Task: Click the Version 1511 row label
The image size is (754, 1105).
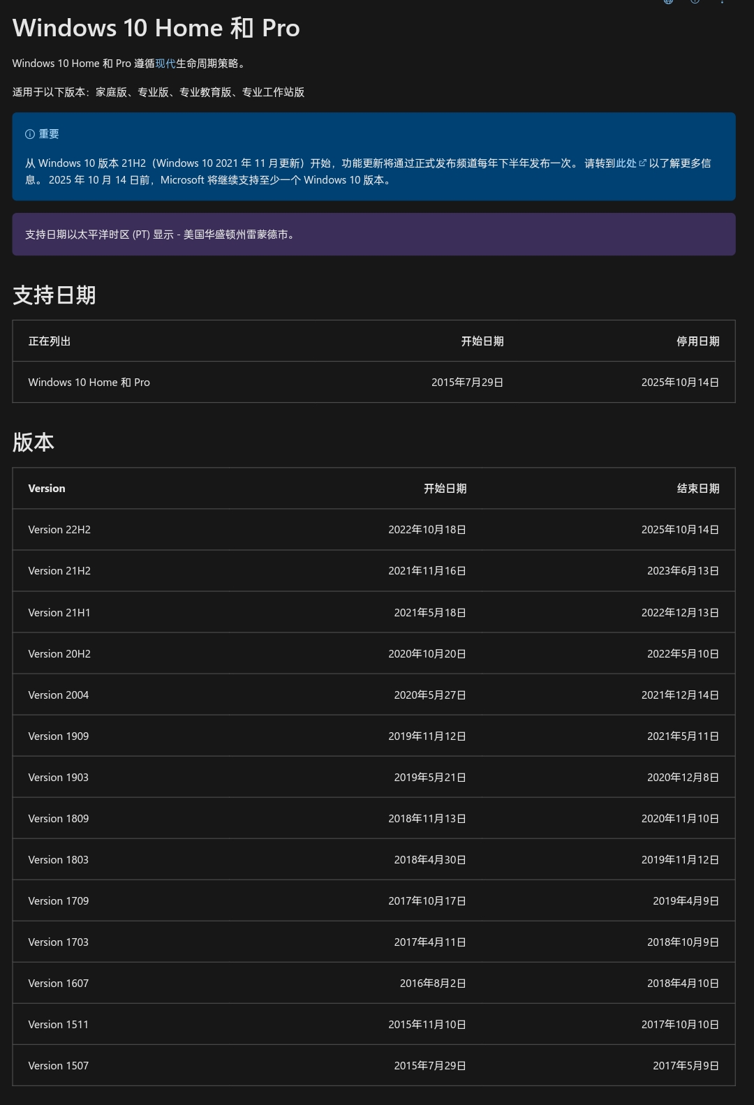Action: [59, 1025]
